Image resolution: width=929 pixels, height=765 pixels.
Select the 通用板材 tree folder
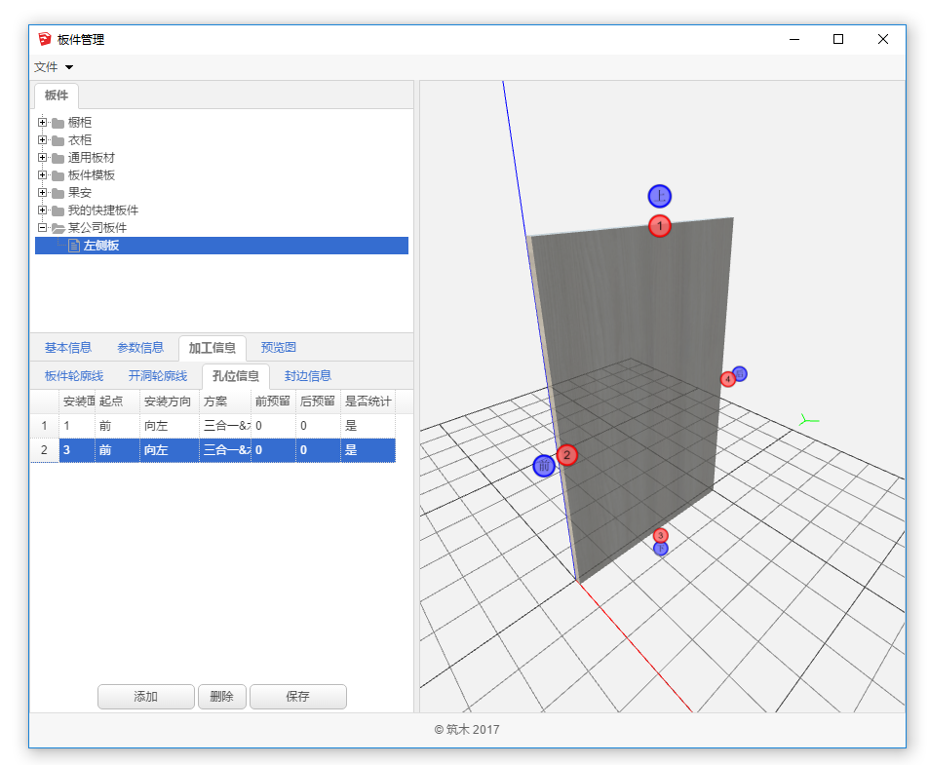[91, 158]
